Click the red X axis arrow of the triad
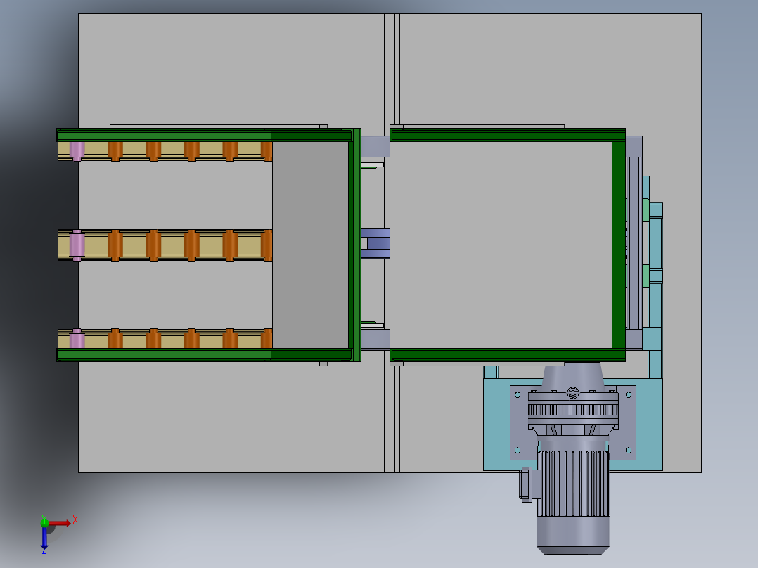Image resolution: width=758 pixels, height=568 pixels. tap(60, 523)
